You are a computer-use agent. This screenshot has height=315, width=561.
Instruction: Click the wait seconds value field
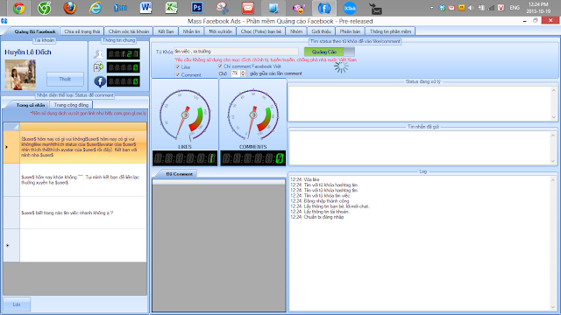[236, 73]
